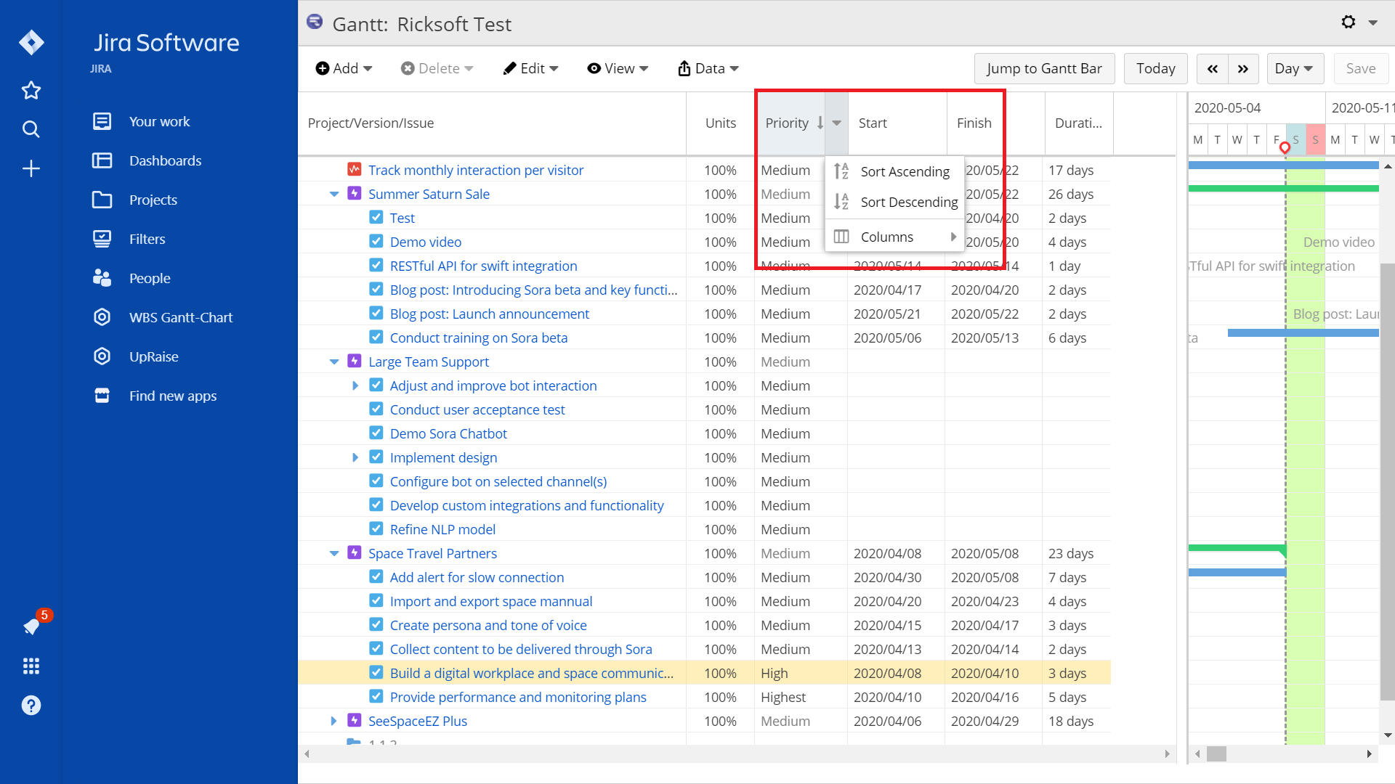Viewport: 1395px width, 784px height.
Task: Open the Track monthly interaction per visitor link
Action: pyautogui.click(x=476, y=170)
